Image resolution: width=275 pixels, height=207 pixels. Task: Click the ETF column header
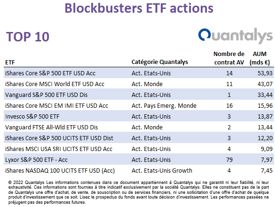tap(10, 62)
